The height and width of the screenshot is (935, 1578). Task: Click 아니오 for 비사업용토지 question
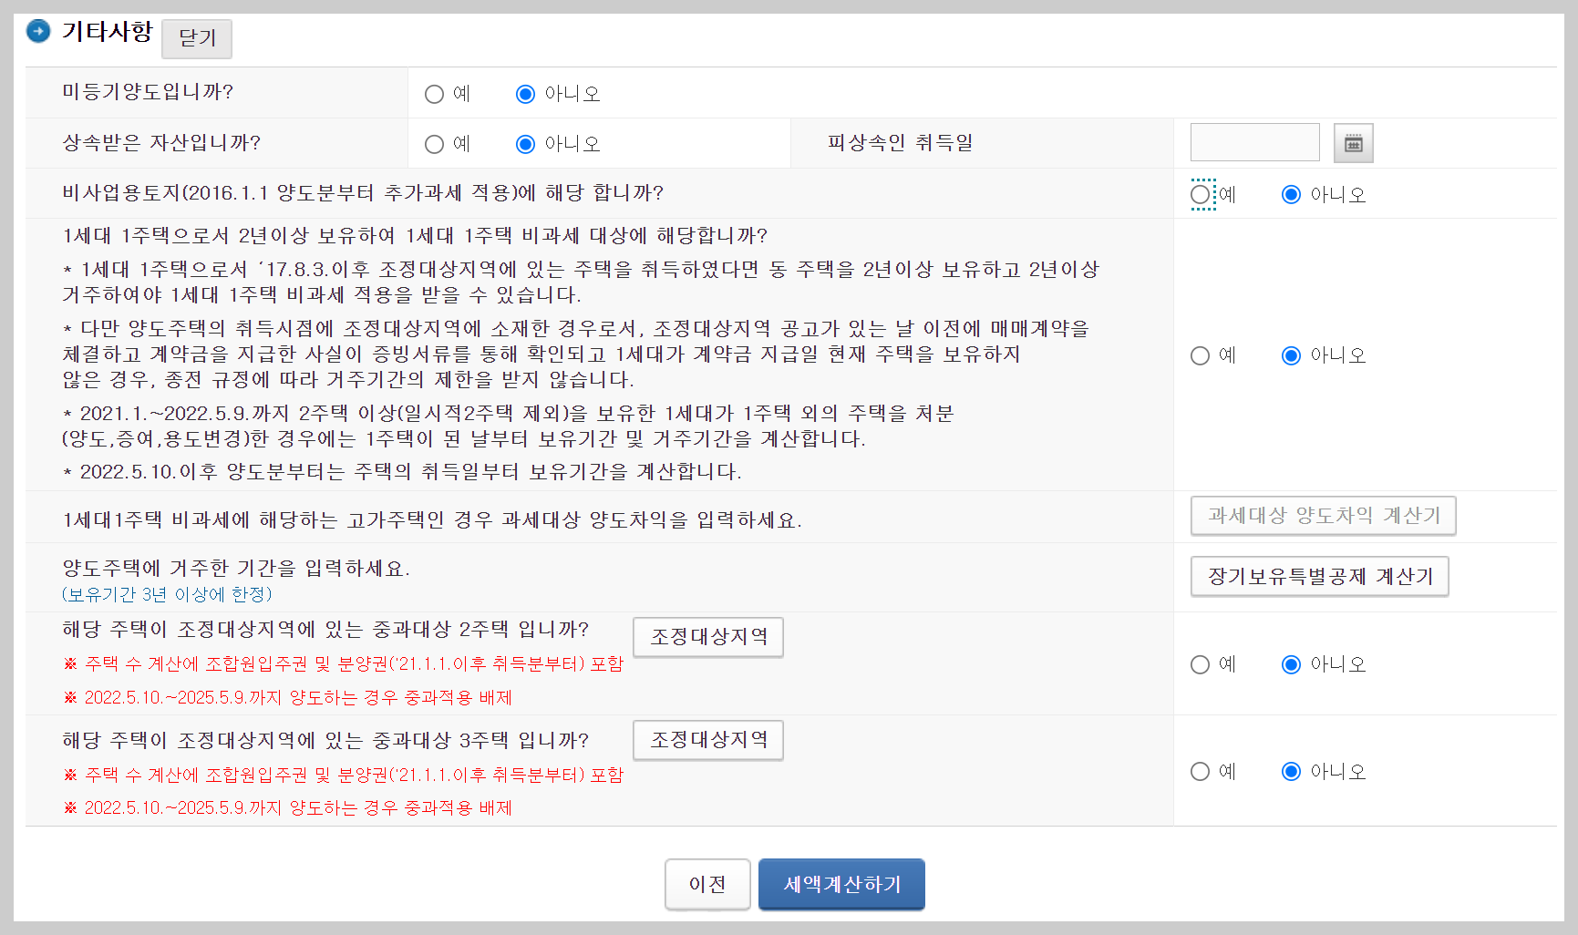(x=1290, y=193)
